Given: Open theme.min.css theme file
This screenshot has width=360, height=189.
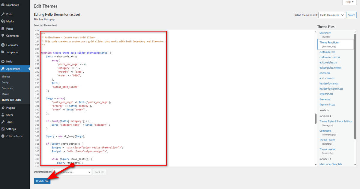Looking at the screenshot, I should coord(327,104).
